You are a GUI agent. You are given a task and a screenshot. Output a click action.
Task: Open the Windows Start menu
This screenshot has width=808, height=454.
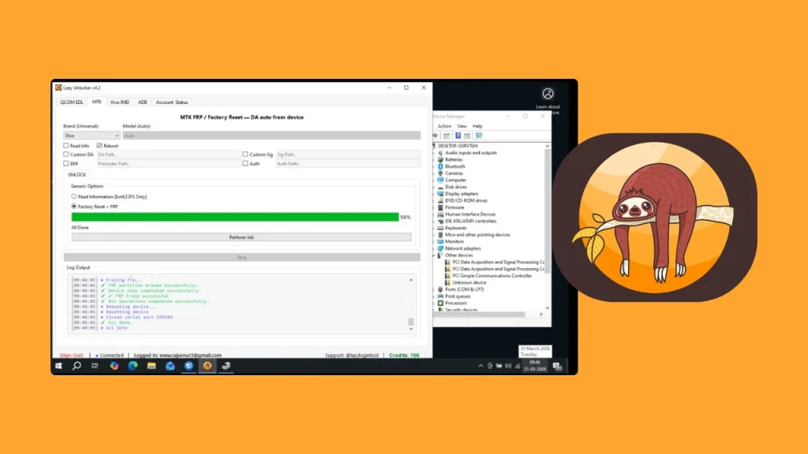pos(58,366)
